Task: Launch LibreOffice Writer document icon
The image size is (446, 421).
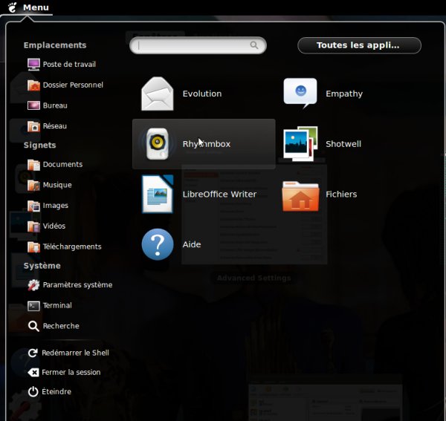Action: (x=158, y=194)
